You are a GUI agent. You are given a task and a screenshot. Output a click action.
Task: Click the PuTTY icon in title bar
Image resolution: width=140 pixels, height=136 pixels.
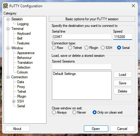tap(5, 6)
